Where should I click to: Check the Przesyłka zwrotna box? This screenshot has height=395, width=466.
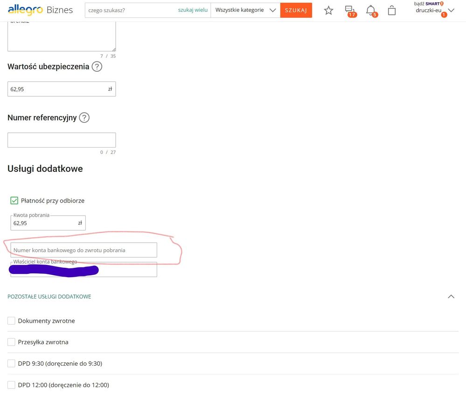coord(11,342)
